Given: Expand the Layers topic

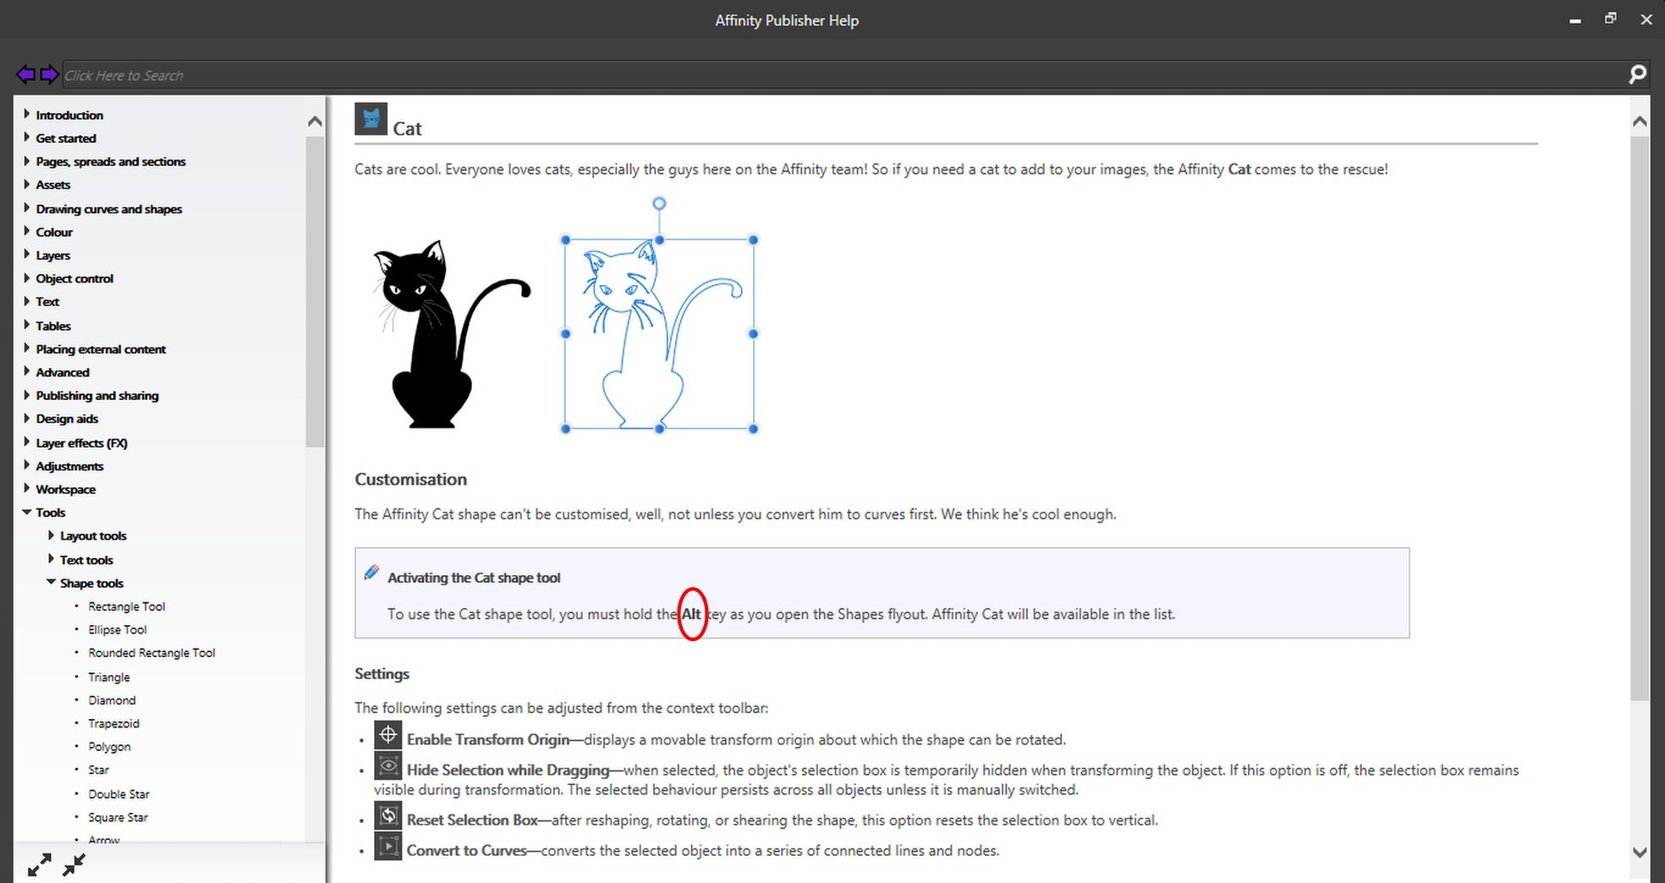Looking at the screenshot, I should click(26, 255).
